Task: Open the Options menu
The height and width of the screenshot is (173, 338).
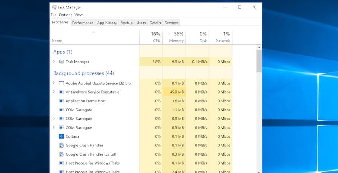Action: click(66, 15)
